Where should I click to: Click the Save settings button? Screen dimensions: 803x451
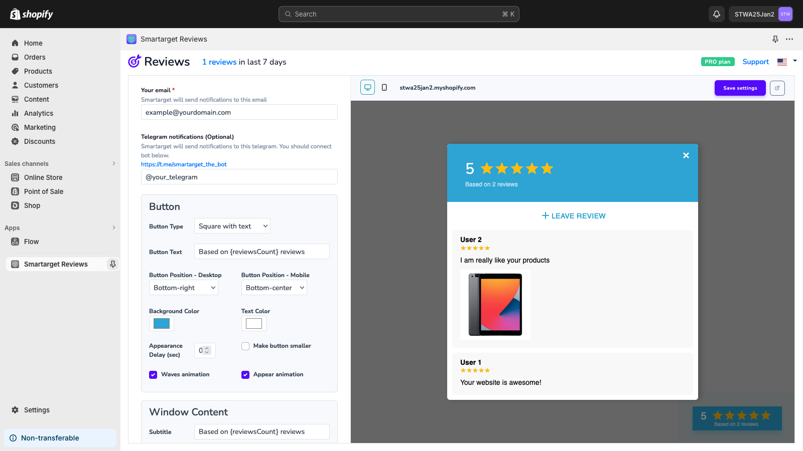740,88
